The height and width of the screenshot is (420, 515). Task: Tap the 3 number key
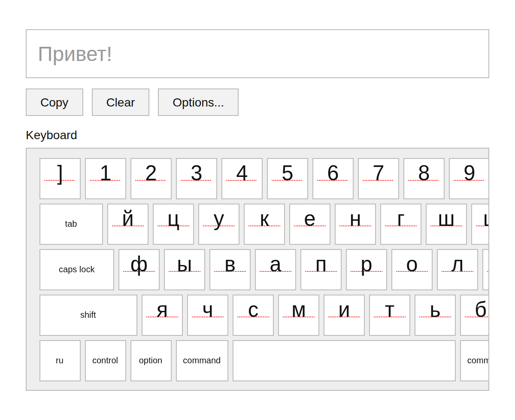tap(197, 179)
